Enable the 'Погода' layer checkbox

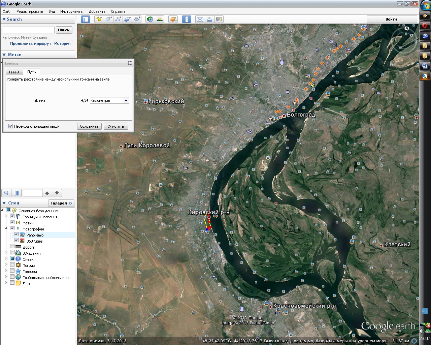pos(12,265)
